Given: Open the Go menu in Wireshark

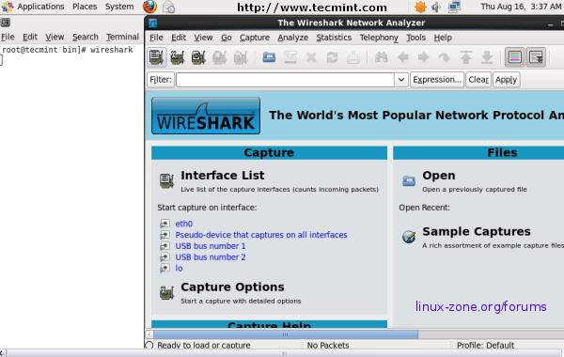Looking at the screenshot, I should [x=226, y=38].
